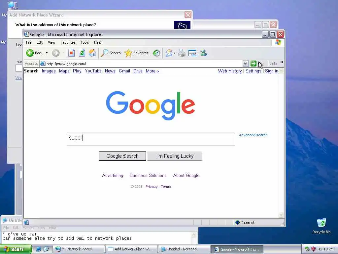Open the Favorites menu
The width and height of the screenshot is (338, 254).
pyautogui.click(x=68, y=42)
